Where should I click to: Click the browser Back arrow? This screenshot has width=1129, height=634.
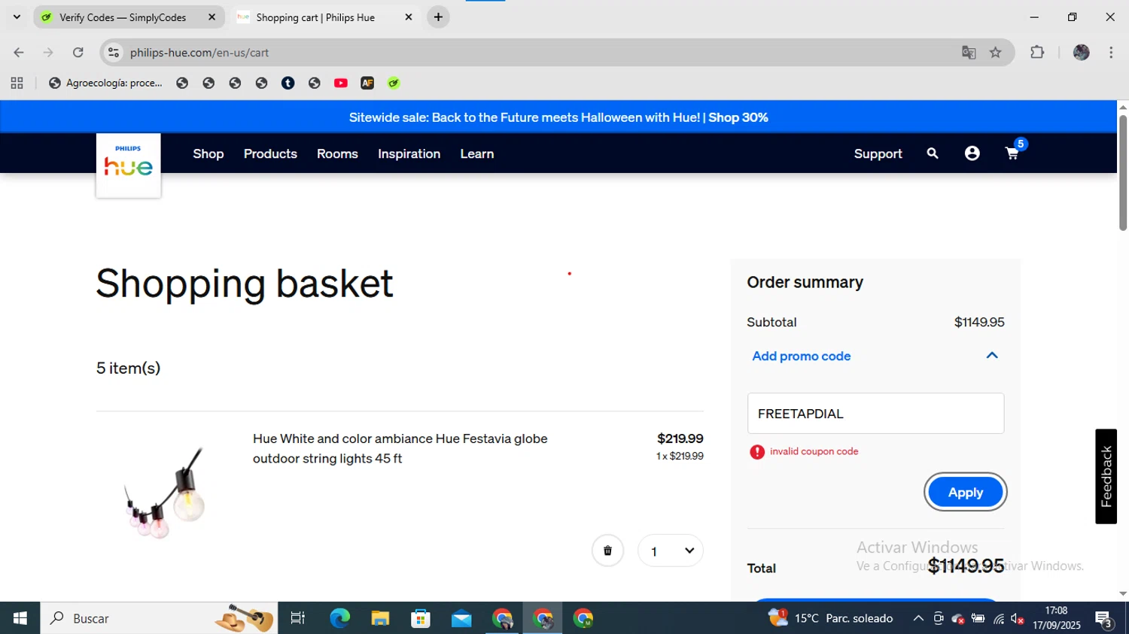[x=19, y=53]
